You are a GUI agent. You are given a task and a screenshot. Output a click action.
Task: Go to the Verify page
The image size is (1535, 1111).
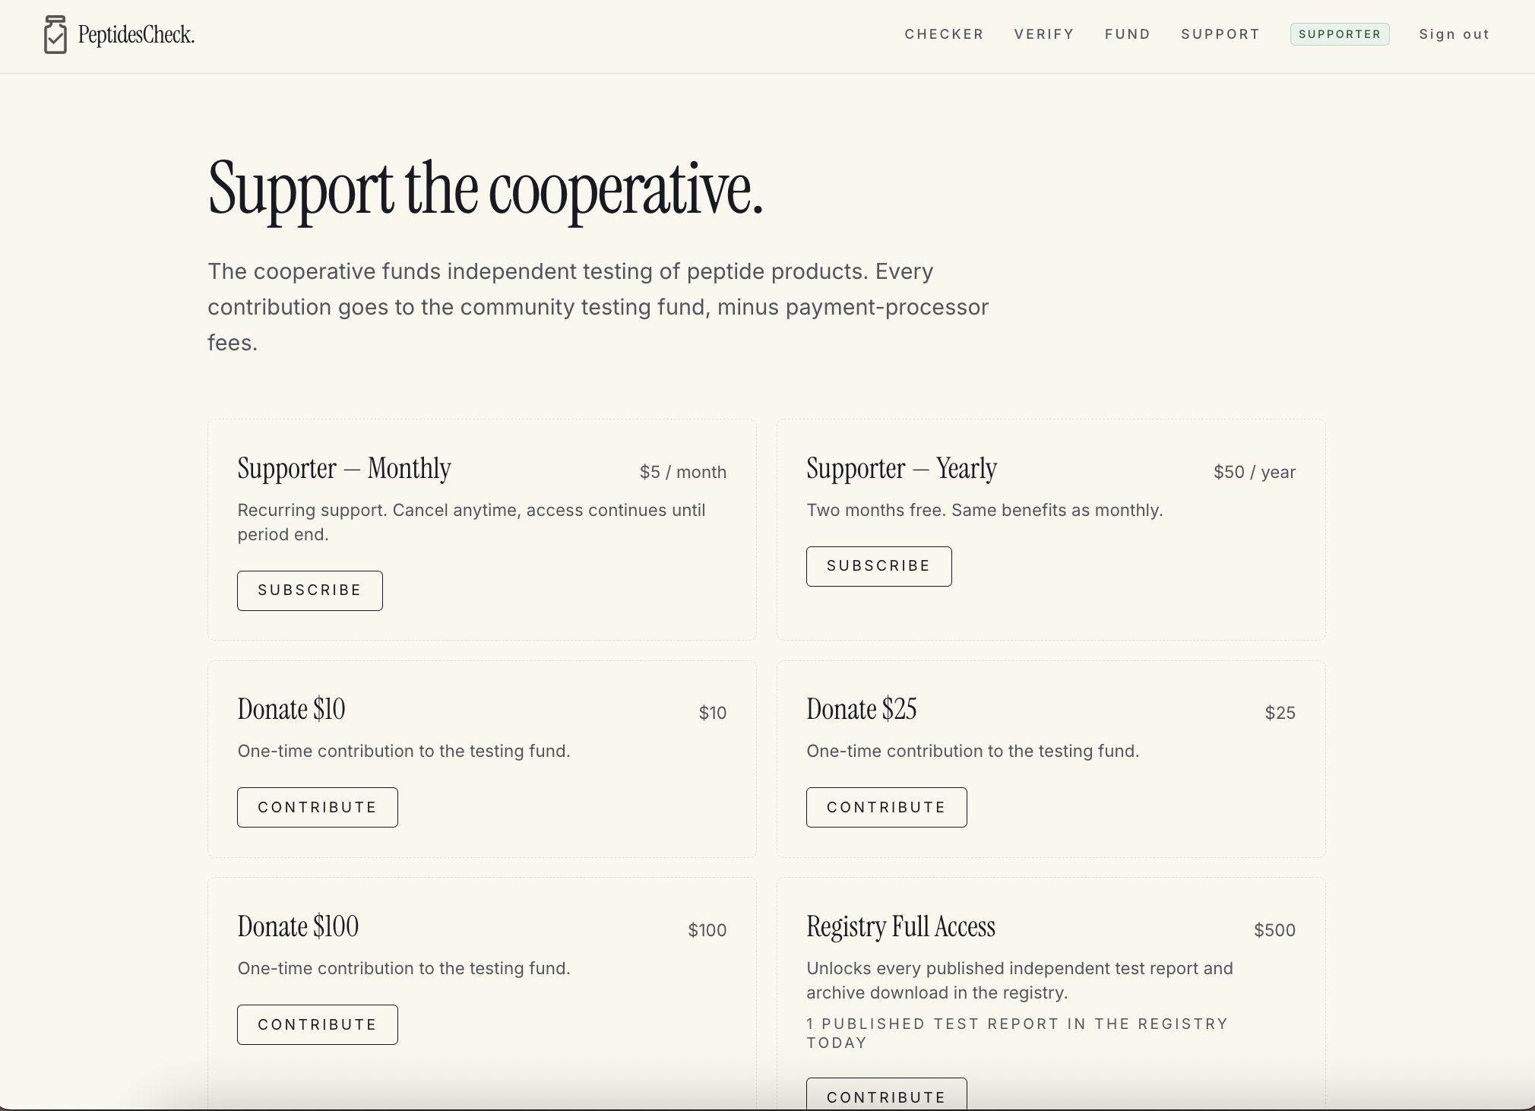[1044, 34]
